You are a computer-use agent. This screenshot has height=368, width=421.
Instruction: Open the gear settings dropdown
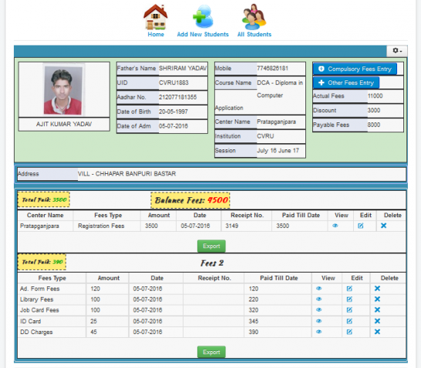coord(397,51)
